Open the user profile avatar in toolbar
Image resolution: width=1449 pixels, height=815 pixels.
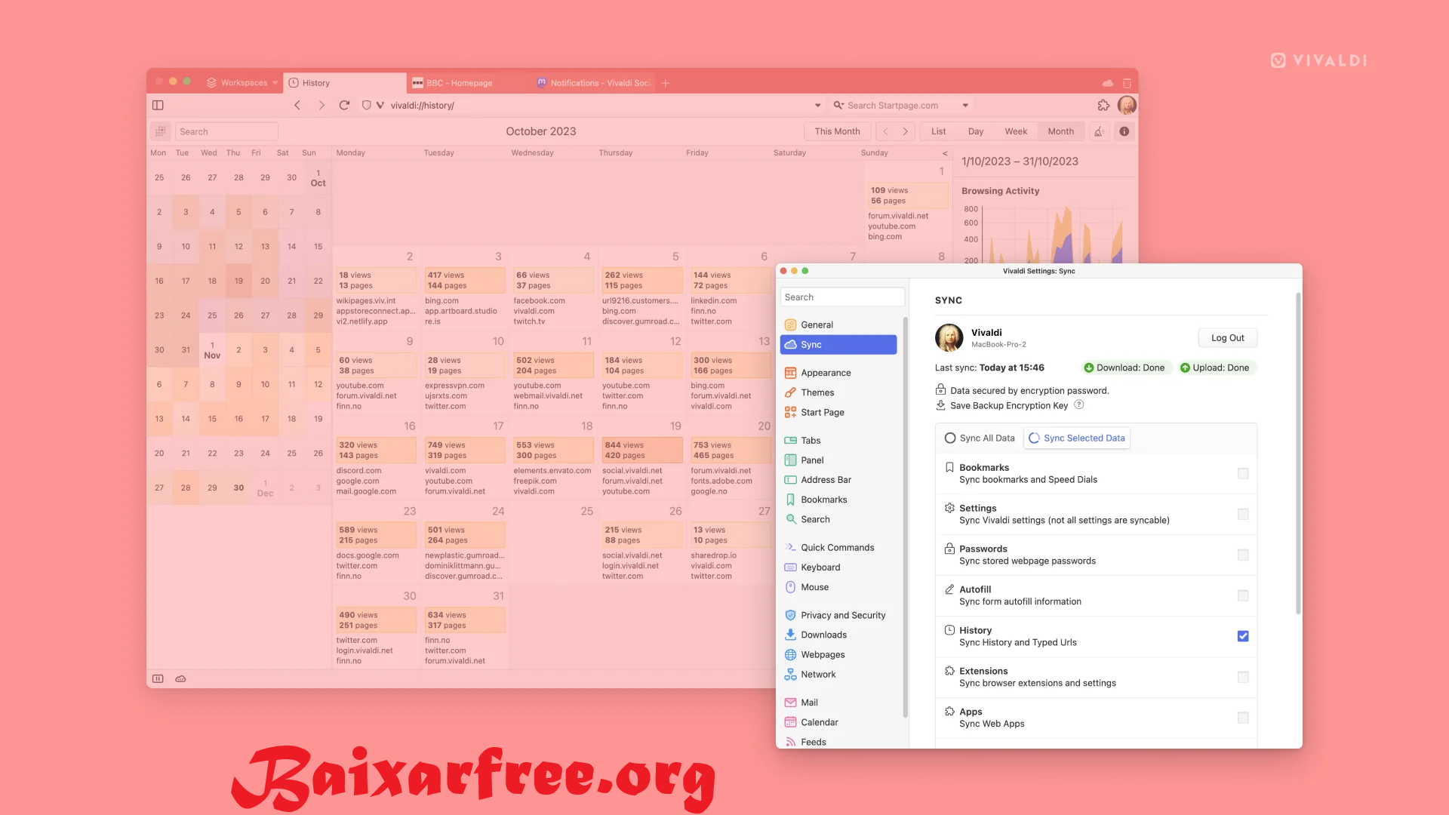coord(1127,105)
